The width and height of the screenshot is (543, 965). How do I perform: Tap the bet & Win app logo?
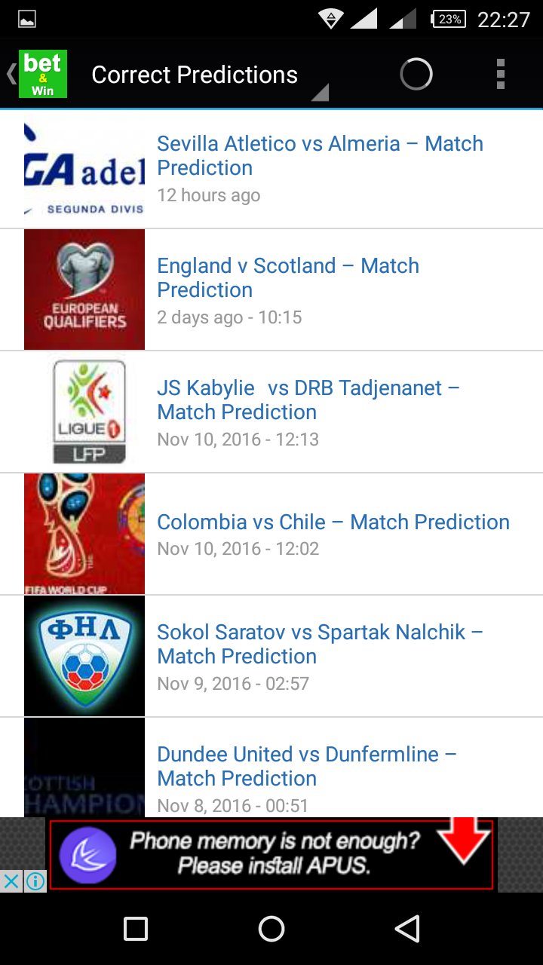(x=42, y=74)
